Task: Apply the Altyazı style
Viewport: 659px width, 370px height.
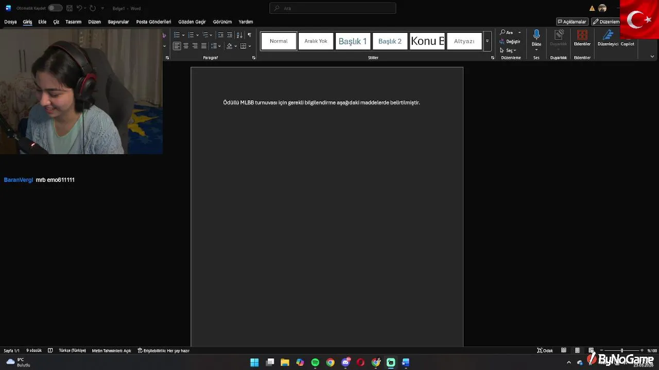Action: [x=464, y=41]
